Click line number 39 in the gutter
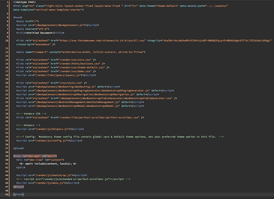Viewport: 274px width, 199px height. 7,156
